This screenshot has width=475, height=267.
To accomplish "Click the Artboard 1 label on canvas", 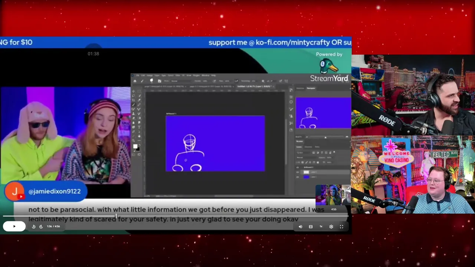I will tap(171, 114).
